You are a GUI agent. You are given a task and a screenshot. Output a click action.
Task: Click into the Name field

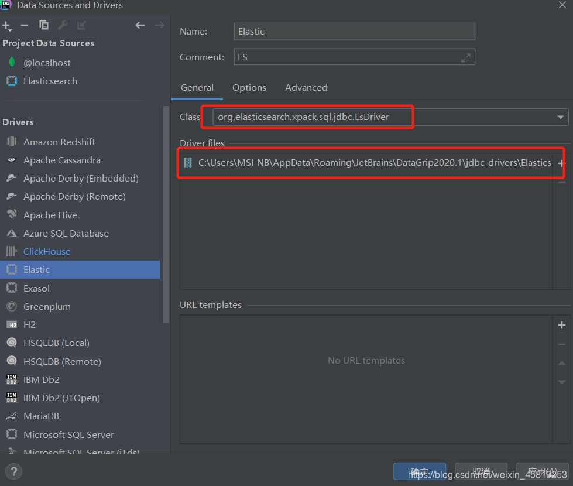(355, 32)
